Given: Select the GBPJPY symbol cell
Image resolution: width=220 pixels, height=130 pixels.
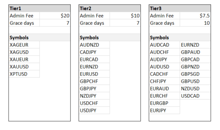Looking at the screenshot, I should [x=94, y=89].
